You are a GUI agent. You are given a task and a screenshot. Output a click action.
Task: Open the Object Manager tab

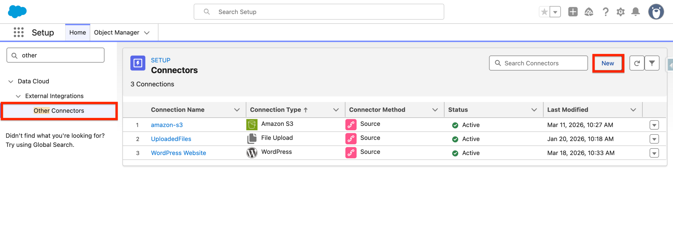tap(116, 32)
